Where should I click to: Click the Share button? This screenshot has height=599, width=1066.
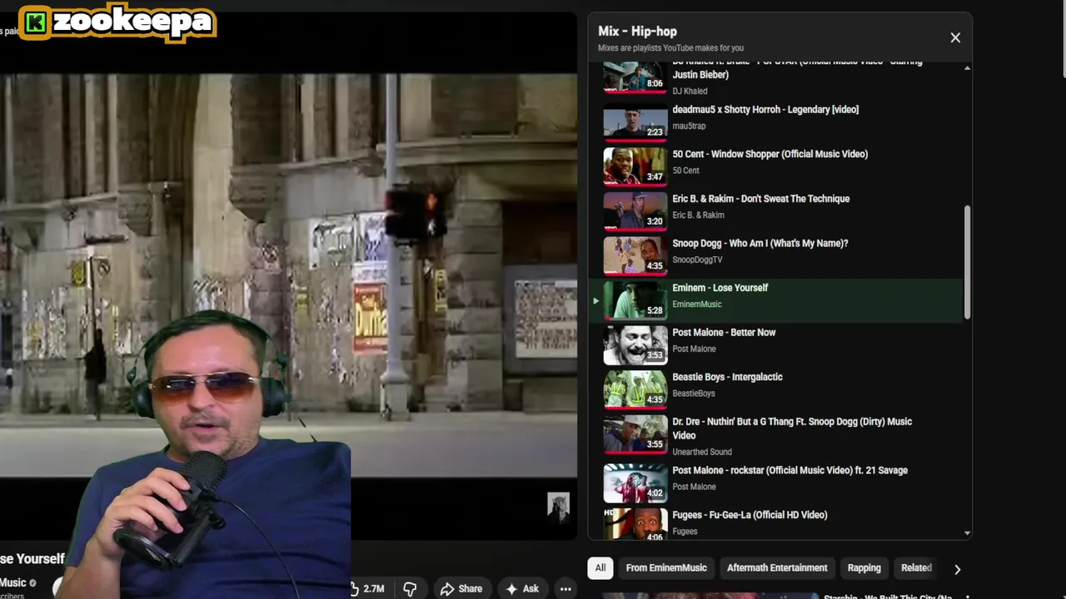pos(461,589)
